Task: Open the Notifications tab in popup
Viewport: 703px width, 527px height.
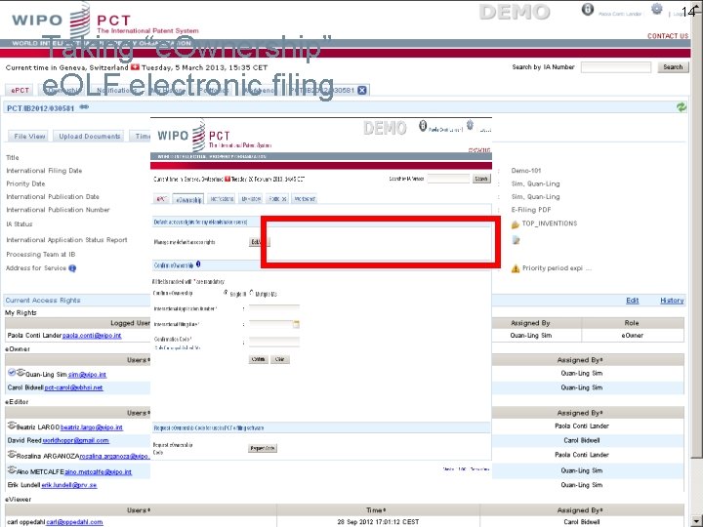Action: coord(222,199)
